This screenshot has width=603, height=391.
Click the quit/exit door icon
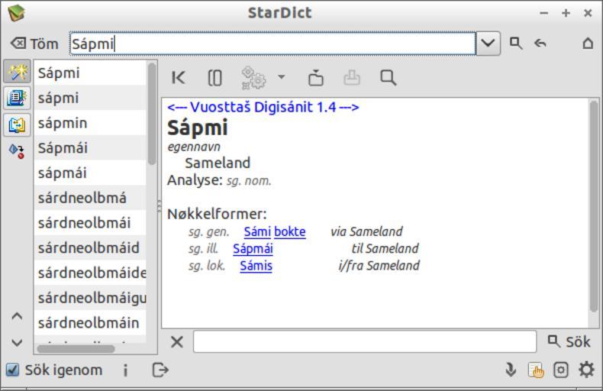(x=160, y=370)
